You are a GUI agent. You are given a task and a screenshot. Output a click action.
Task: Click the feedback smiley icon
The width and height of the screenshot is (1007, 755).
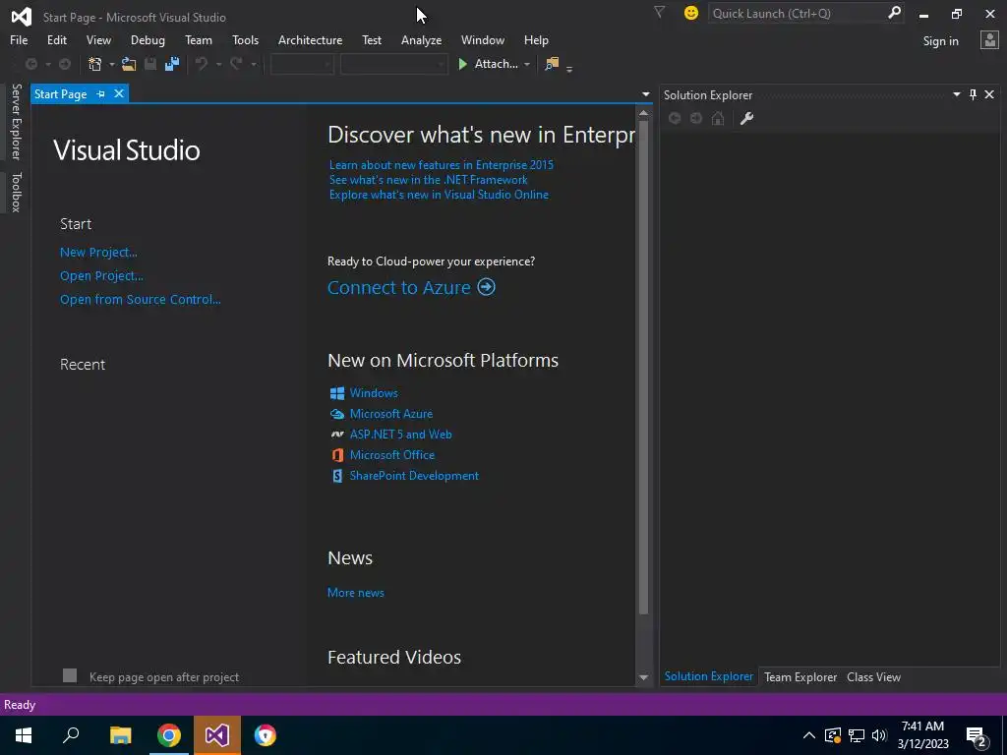tap(691, 13)
